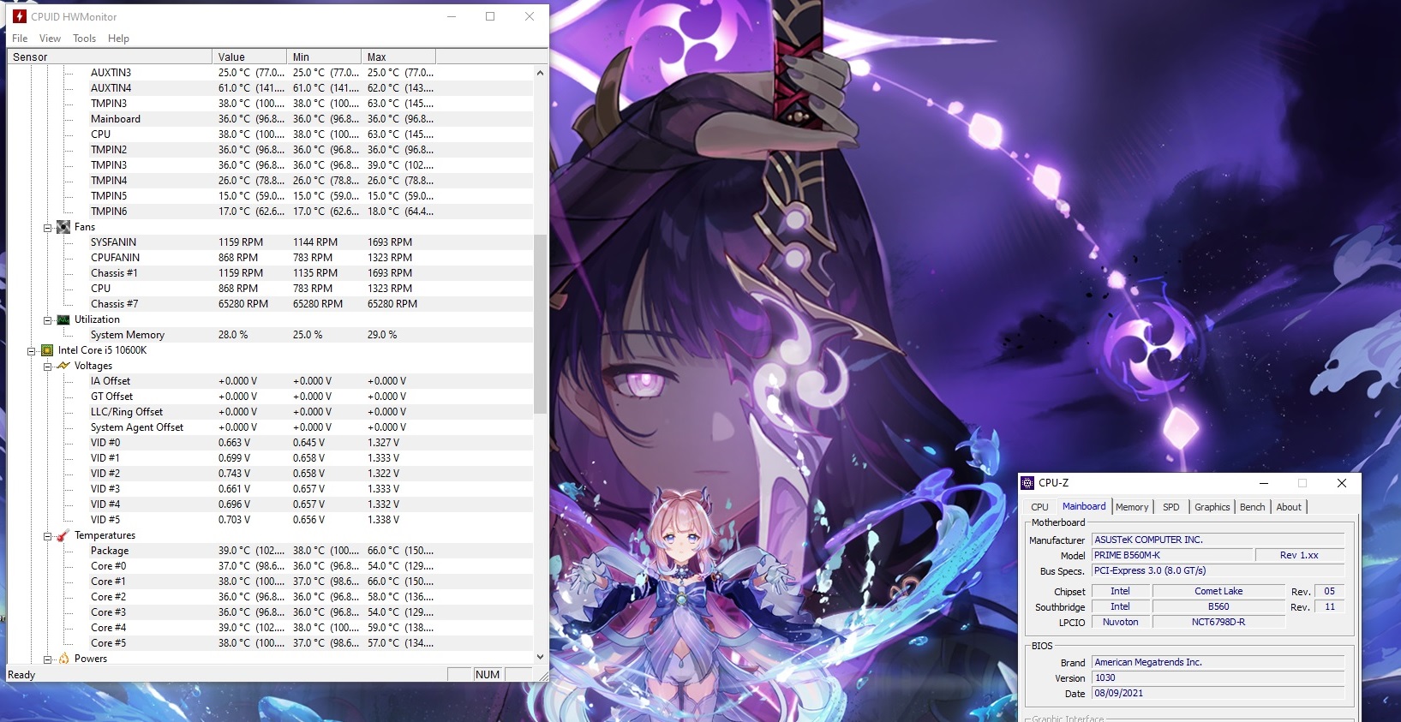
Task: Open the Help menu in HWMonitor
Action: (118, 39)
